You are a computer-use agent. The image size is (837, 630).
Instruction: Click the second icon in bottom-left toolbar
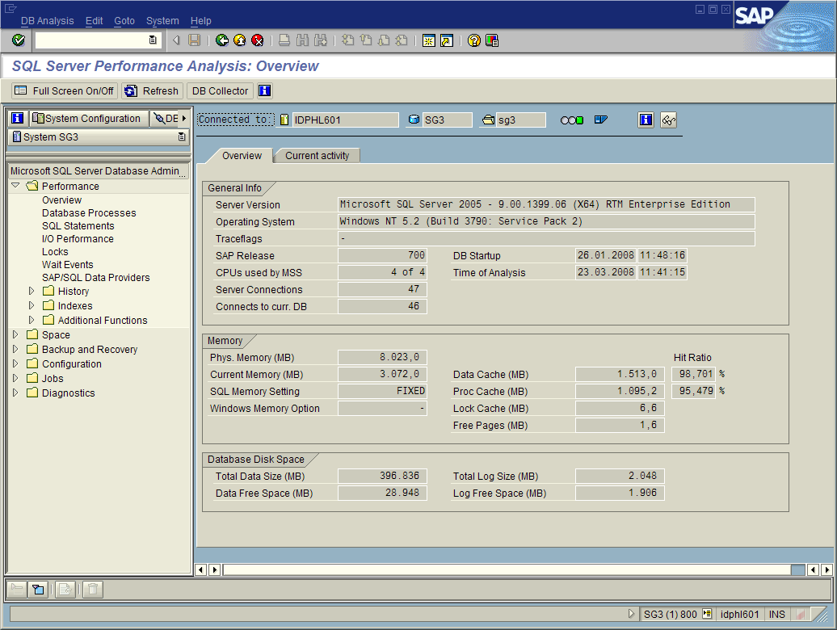pyautogui.click(x=39, y=590)
